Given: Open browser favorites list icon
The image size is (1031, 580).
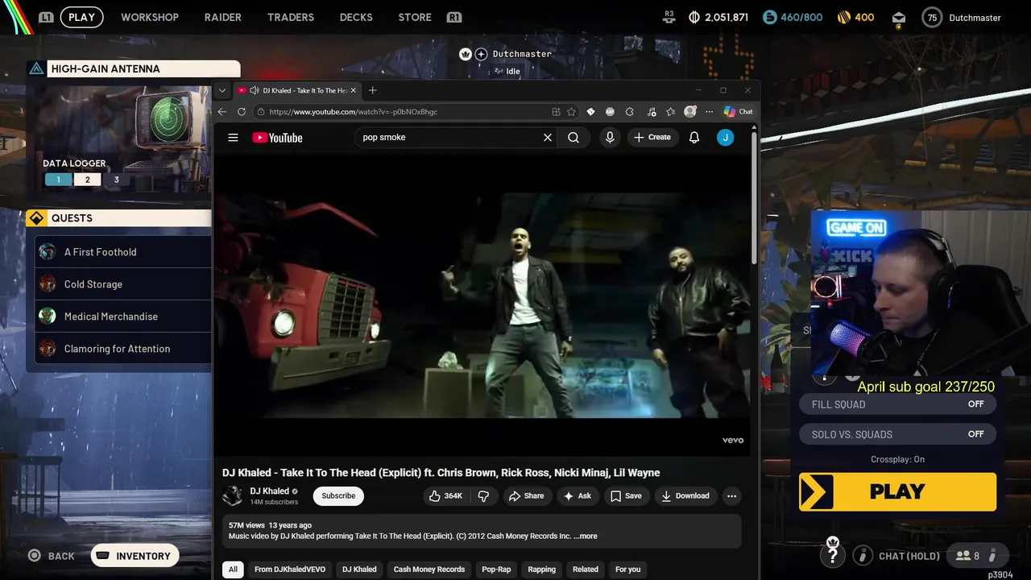Looking at the screenshot, I should [x=670, y=112].
